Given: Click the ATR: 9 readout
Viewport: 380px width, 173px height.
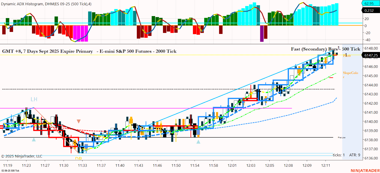Looking at the screenshot, I should click(355, 155).
